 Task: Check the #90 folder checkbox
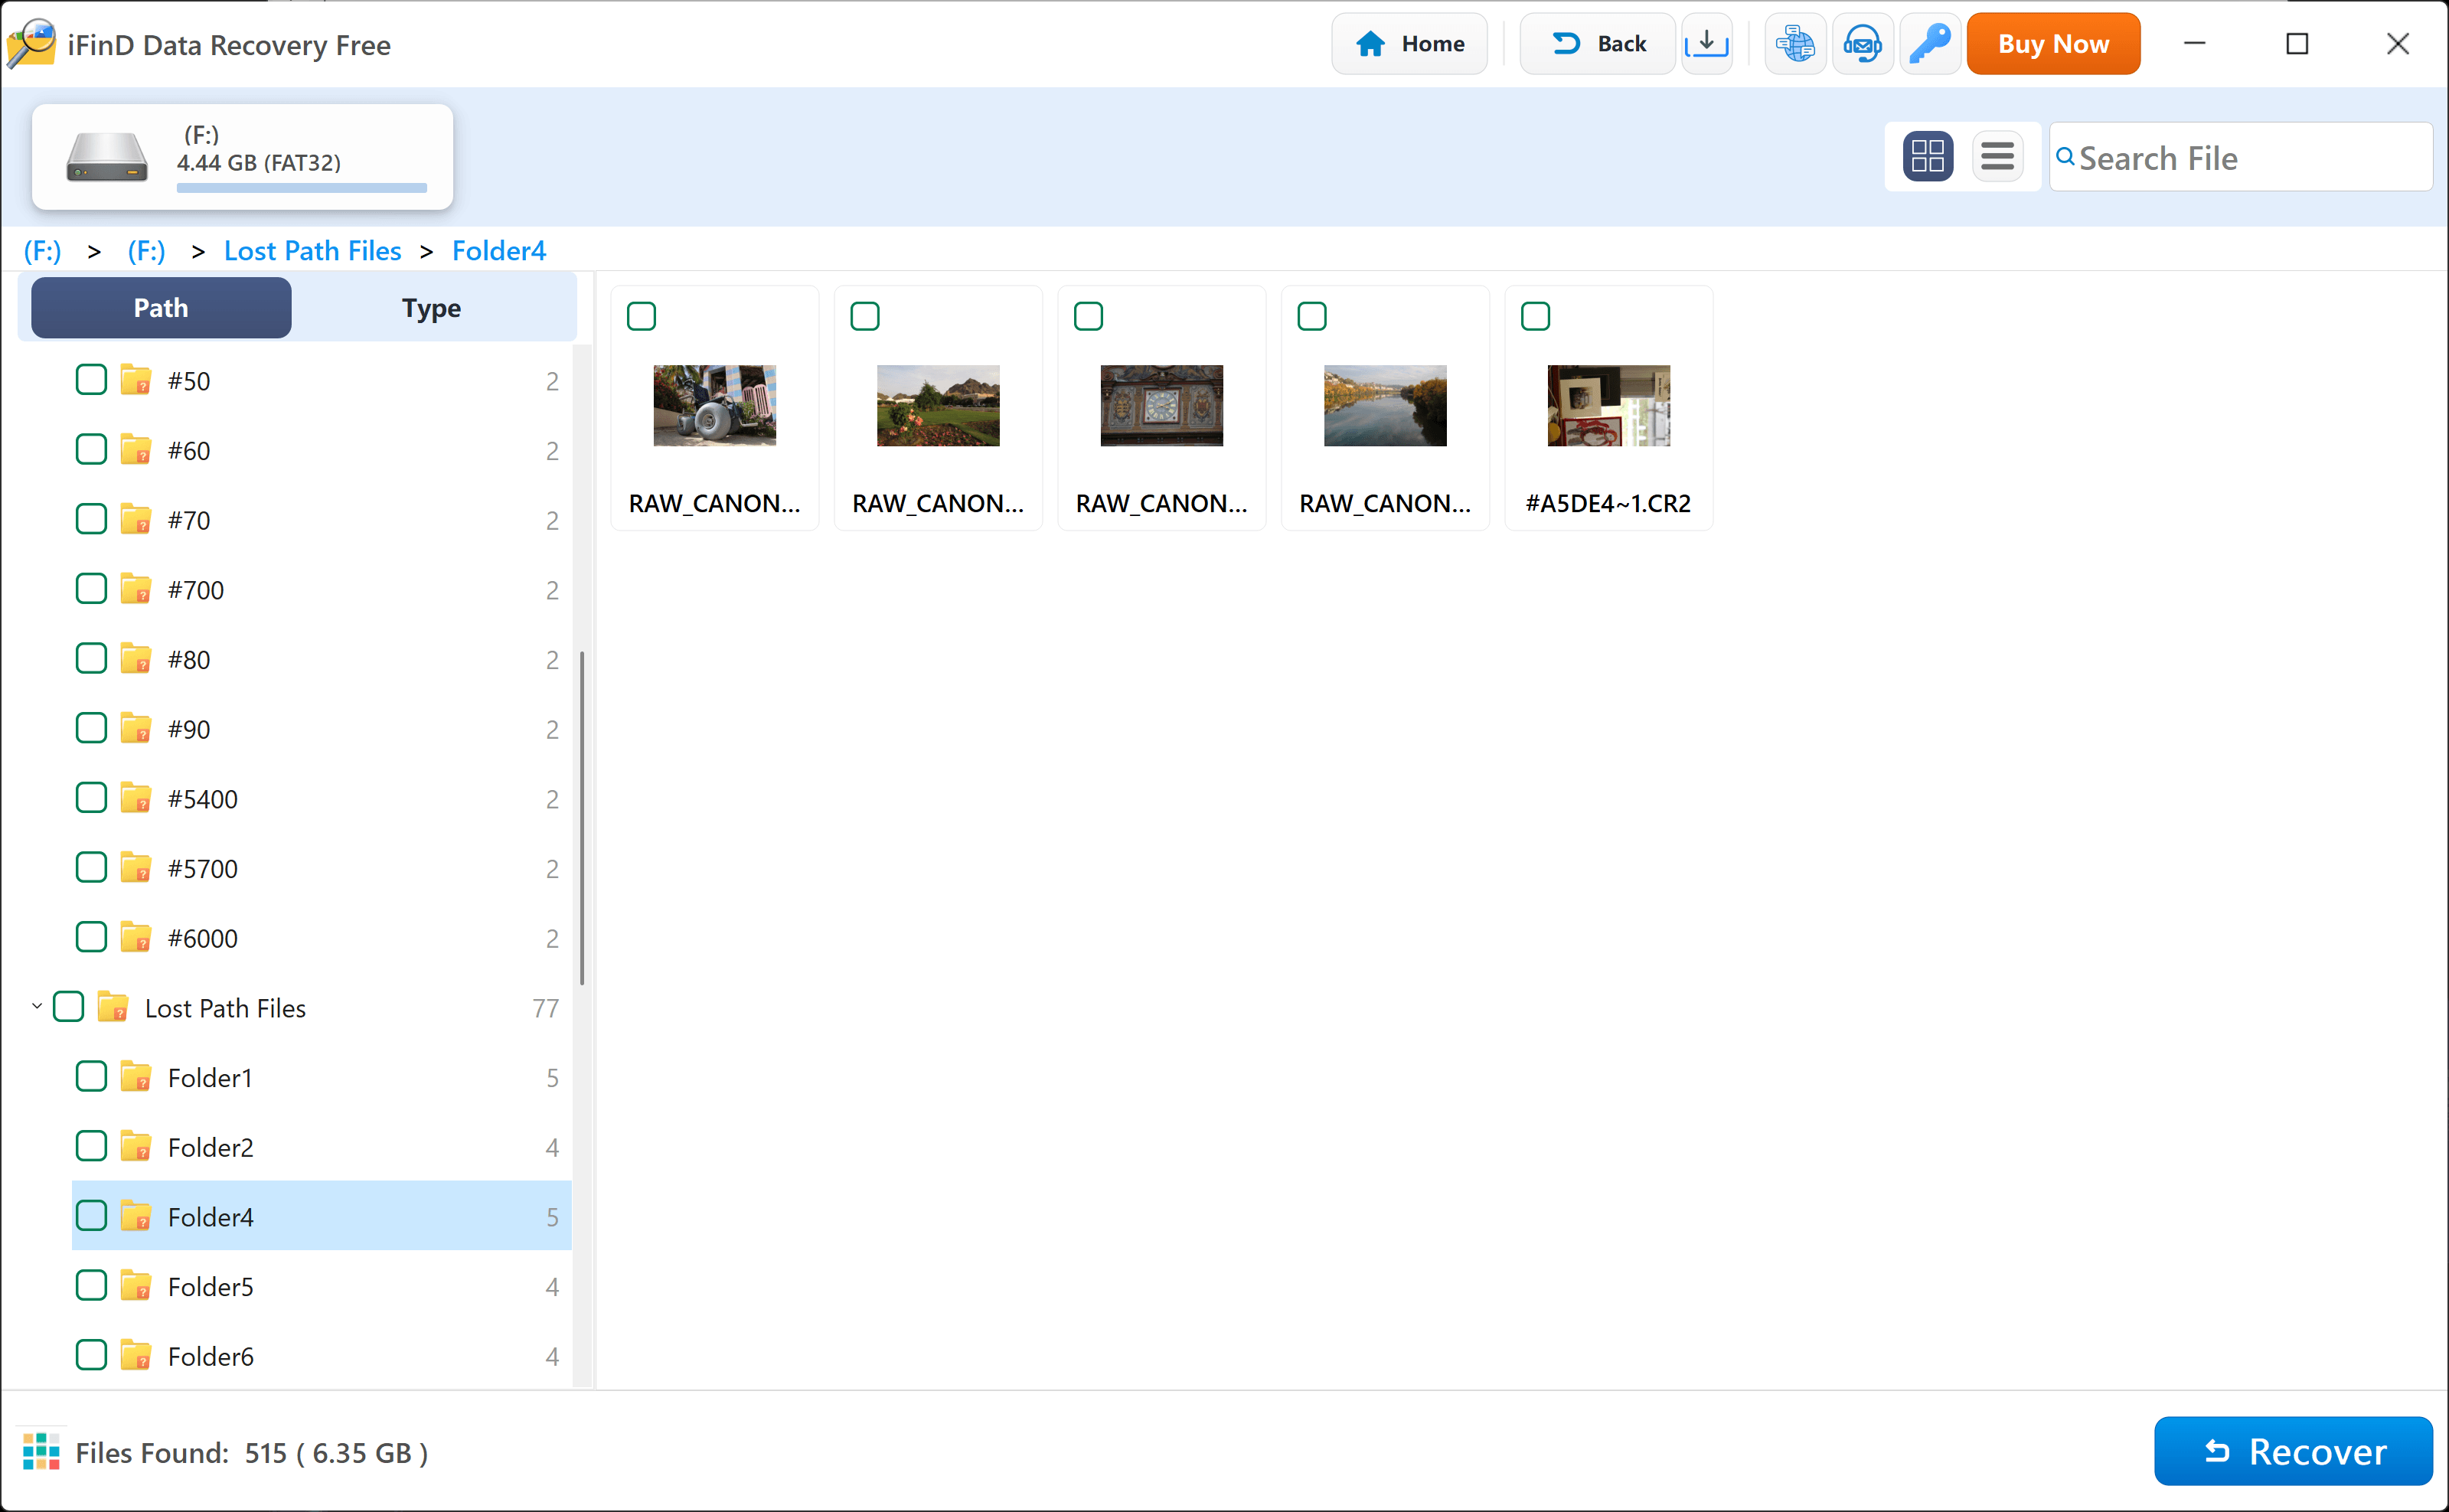click(91, 728)
